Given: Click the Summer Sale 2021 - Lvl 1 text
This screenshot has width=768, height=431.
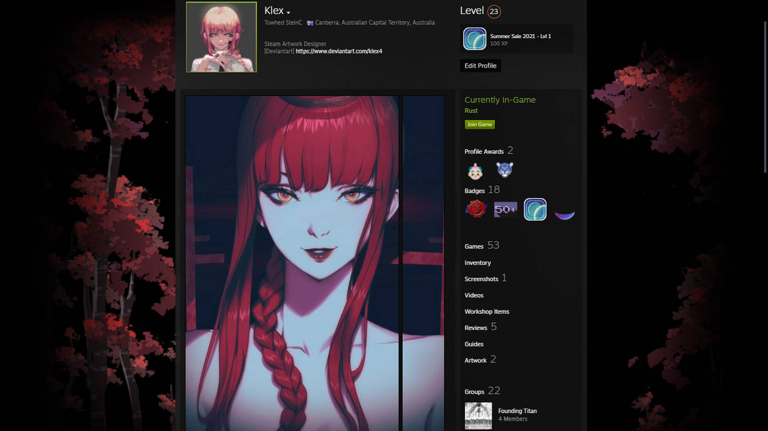Looking at the screenshot, I should pos(520,36).
